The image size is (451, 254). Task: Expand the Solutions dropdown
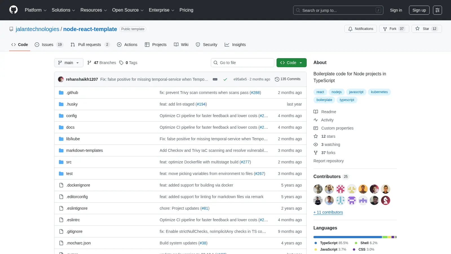tap(63, 10)
